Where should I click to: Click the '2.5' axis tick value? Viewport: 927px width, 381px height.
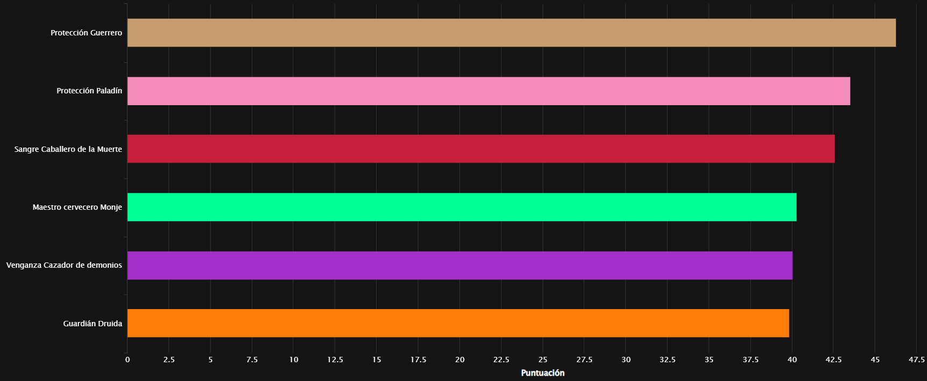(169, 360)
